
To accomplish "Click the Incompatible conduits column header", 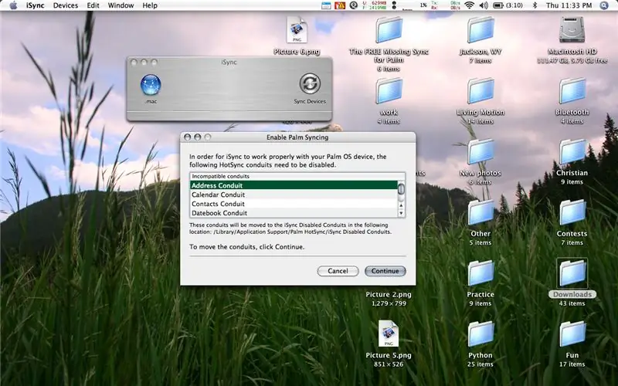I will (297, 176).
